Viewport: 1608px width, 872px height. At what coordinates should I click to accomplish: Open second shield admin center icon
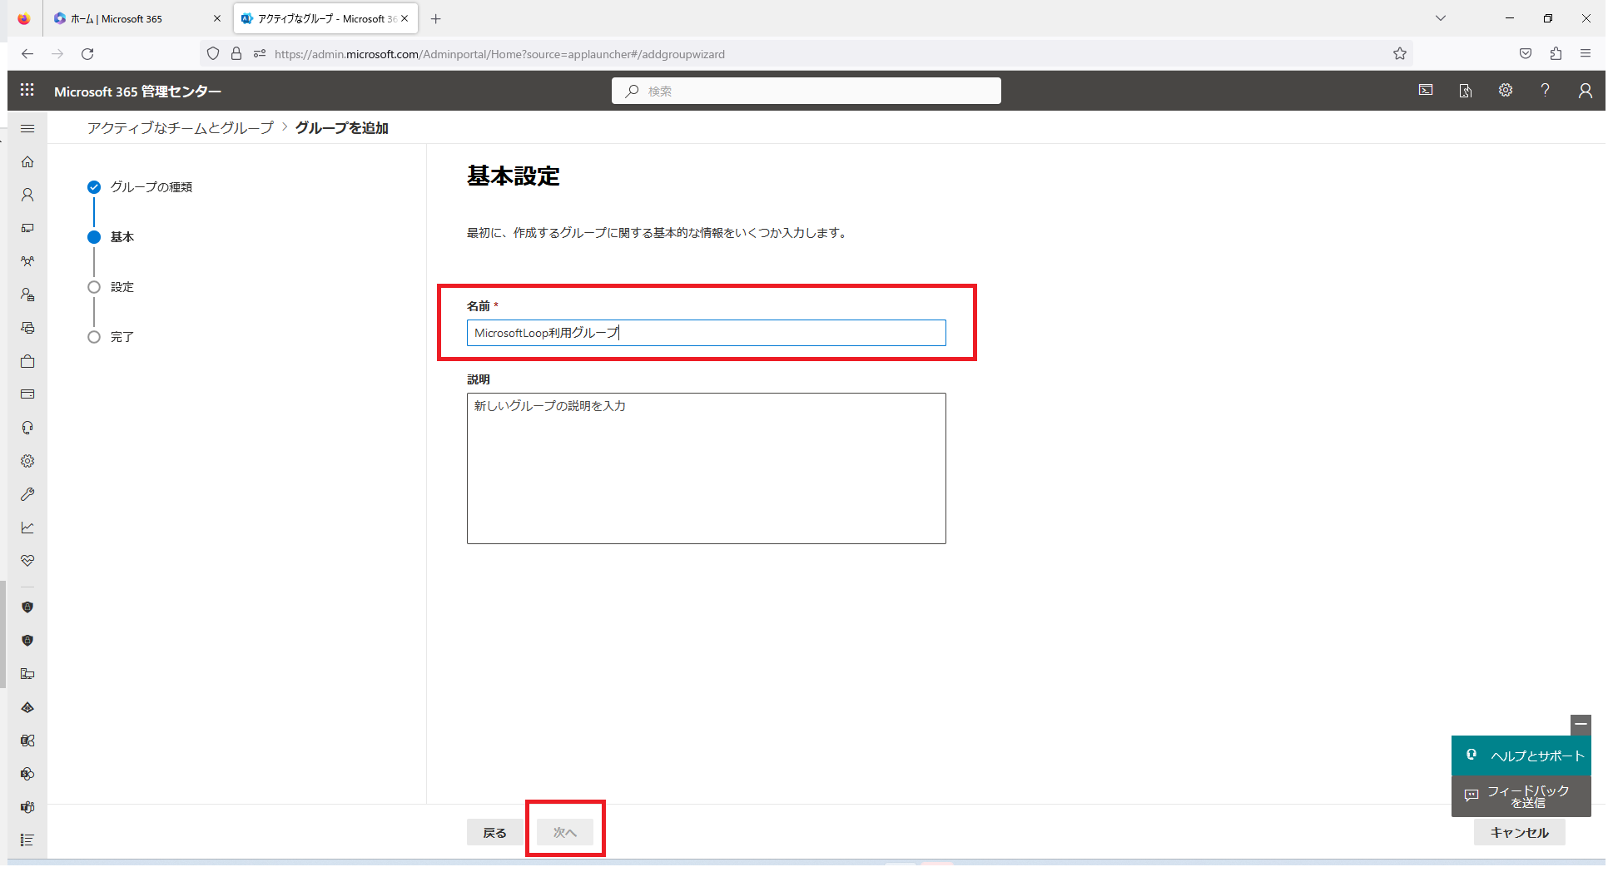point(27,641)
